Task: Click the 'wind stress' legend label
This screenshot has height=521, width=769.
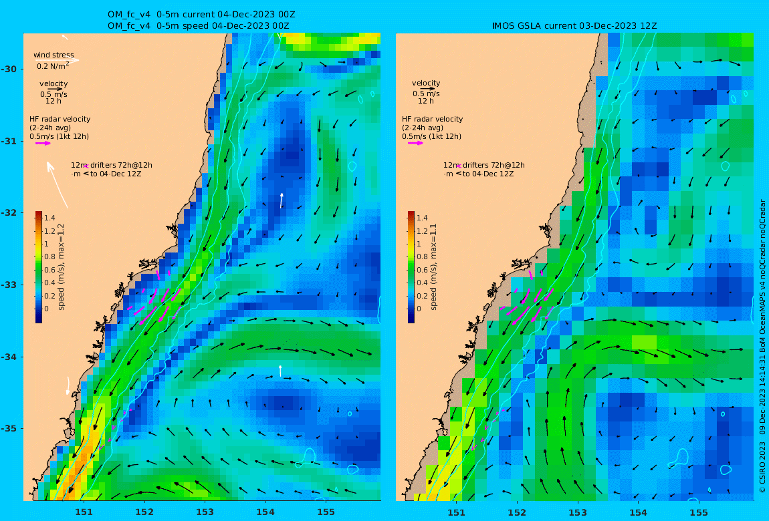Action: coord(54,55)
